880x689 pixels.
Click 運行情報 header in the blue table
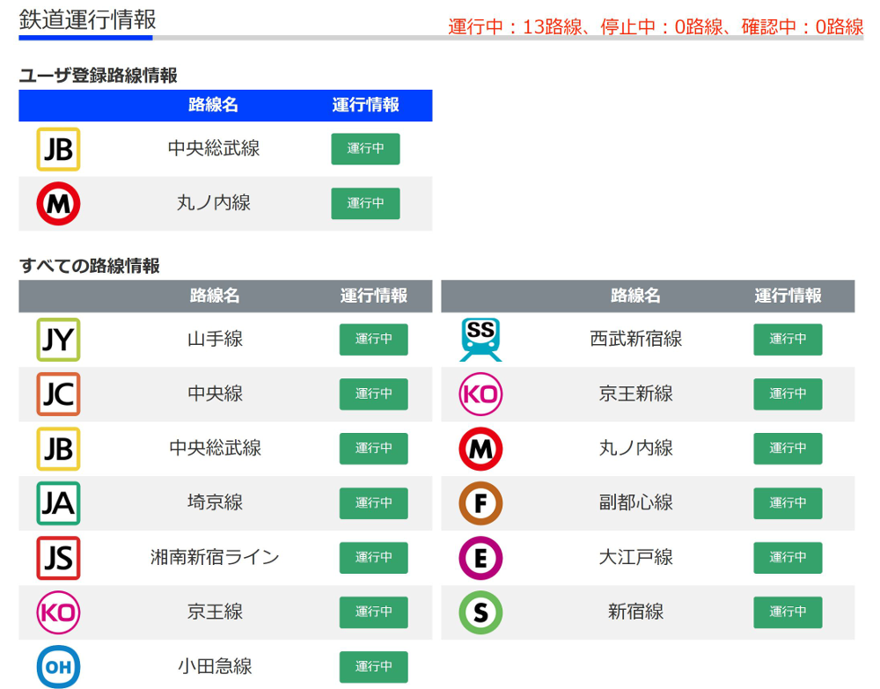[x=365, y=105]
